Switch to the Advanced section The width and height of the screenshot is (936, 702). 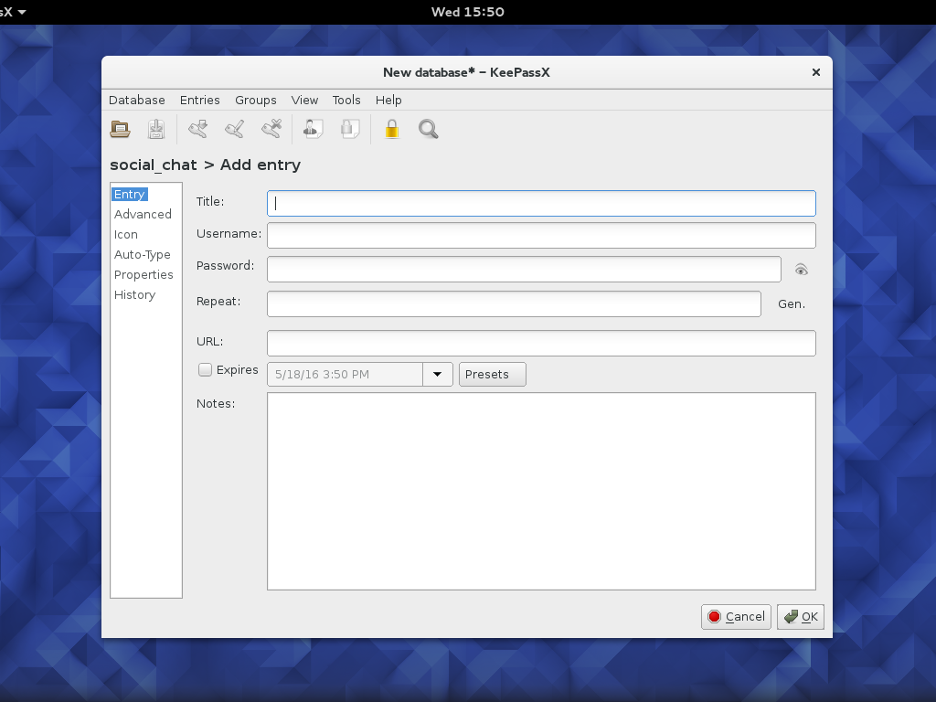coord(143,214)
